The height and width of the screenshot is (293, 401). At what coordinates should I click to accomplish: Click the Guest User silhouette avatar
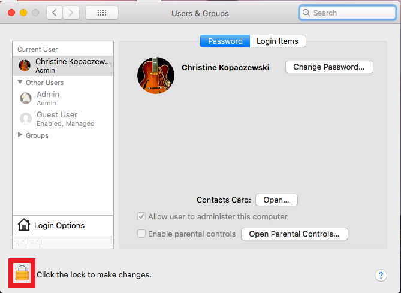[x=26, y=119]
